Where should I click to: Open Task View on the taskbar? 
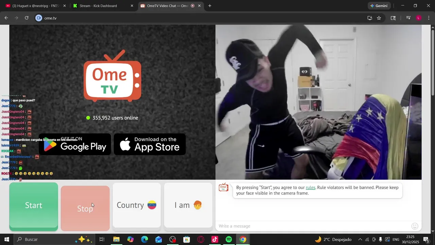point(102,239)
